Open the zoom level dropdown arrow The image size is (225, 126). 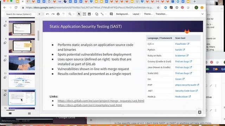click(x=73, y=14)
